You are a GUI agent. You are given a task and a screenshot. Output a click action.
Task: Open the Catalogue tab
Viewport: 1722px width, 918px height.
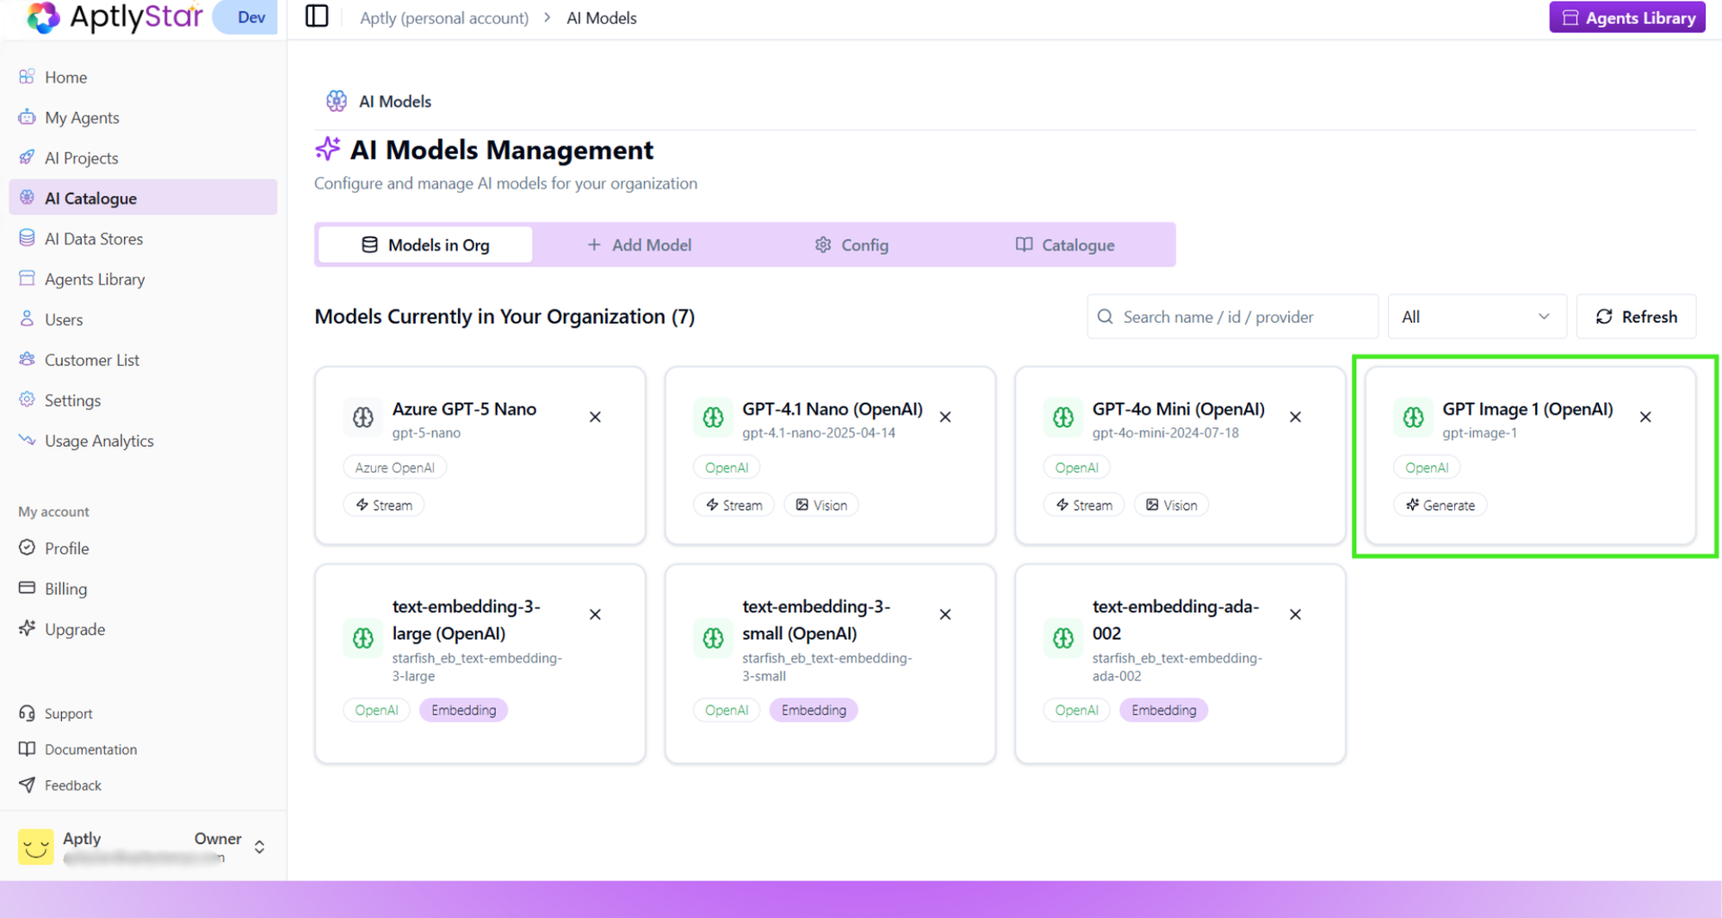tap(1065, 245)
